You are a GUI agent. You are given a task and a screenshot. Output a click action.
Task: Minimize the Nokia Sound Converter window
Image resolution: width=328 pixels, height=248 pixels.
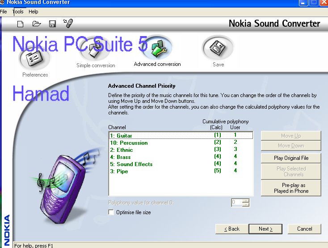(x=303, y=3)
